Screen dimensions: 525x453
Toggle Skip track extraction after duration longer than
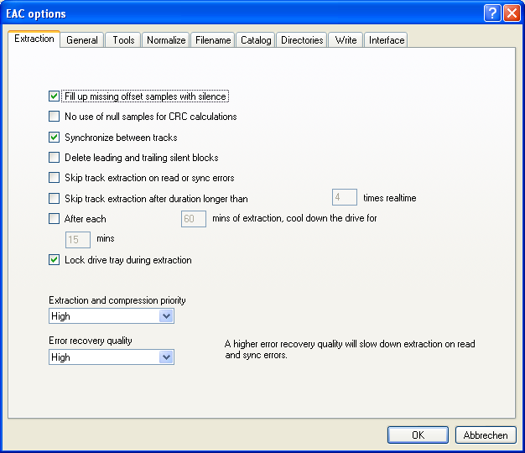(55, 199)
